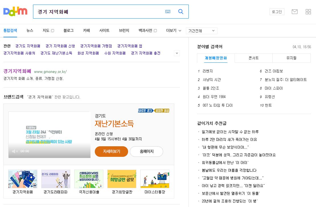Click ranked movie 007 노 타임 투 다이
316x207 pixels.
(218, 105)
